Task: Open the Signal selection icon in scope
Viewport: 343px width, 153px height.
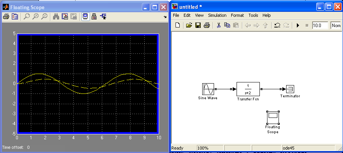Action: [x=103, y=16]
